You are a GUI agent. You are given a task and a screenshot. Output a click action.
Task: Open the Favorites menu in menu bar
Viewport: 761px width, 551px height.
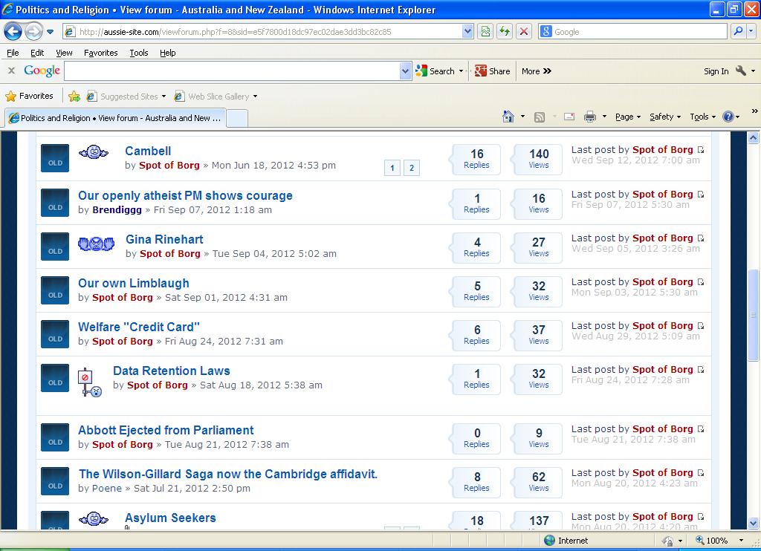100,53
